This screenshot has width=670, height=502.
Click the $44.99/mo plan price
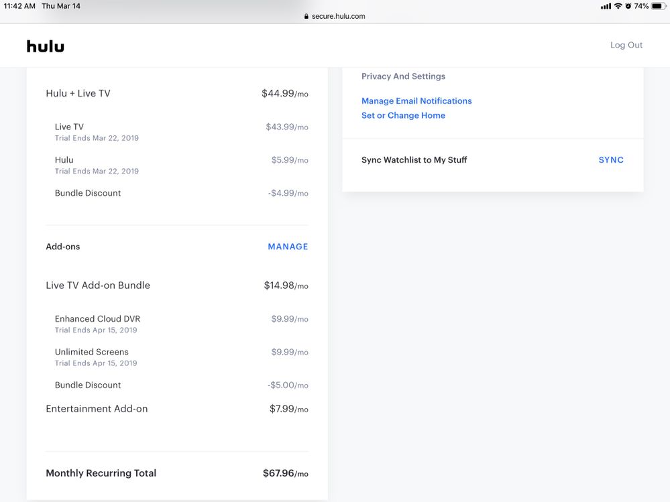click(x=284, y=93)
